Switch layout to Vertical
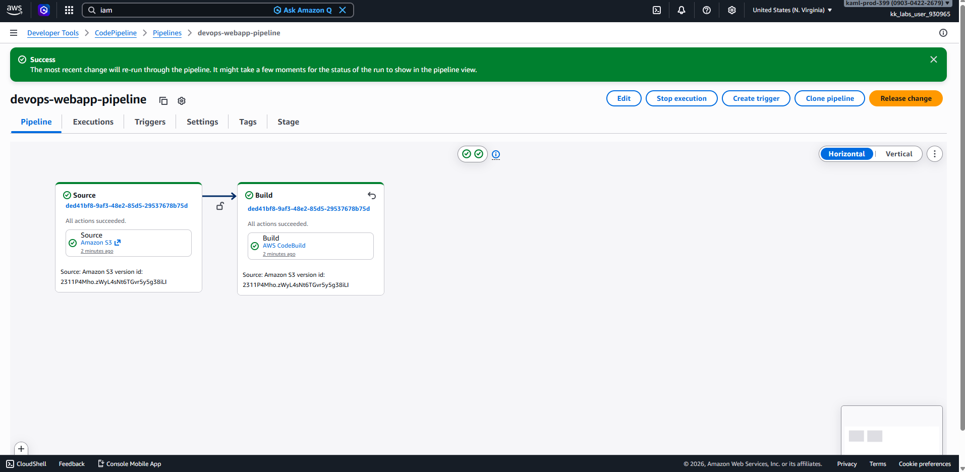965x472 pixels. [899, 154]
